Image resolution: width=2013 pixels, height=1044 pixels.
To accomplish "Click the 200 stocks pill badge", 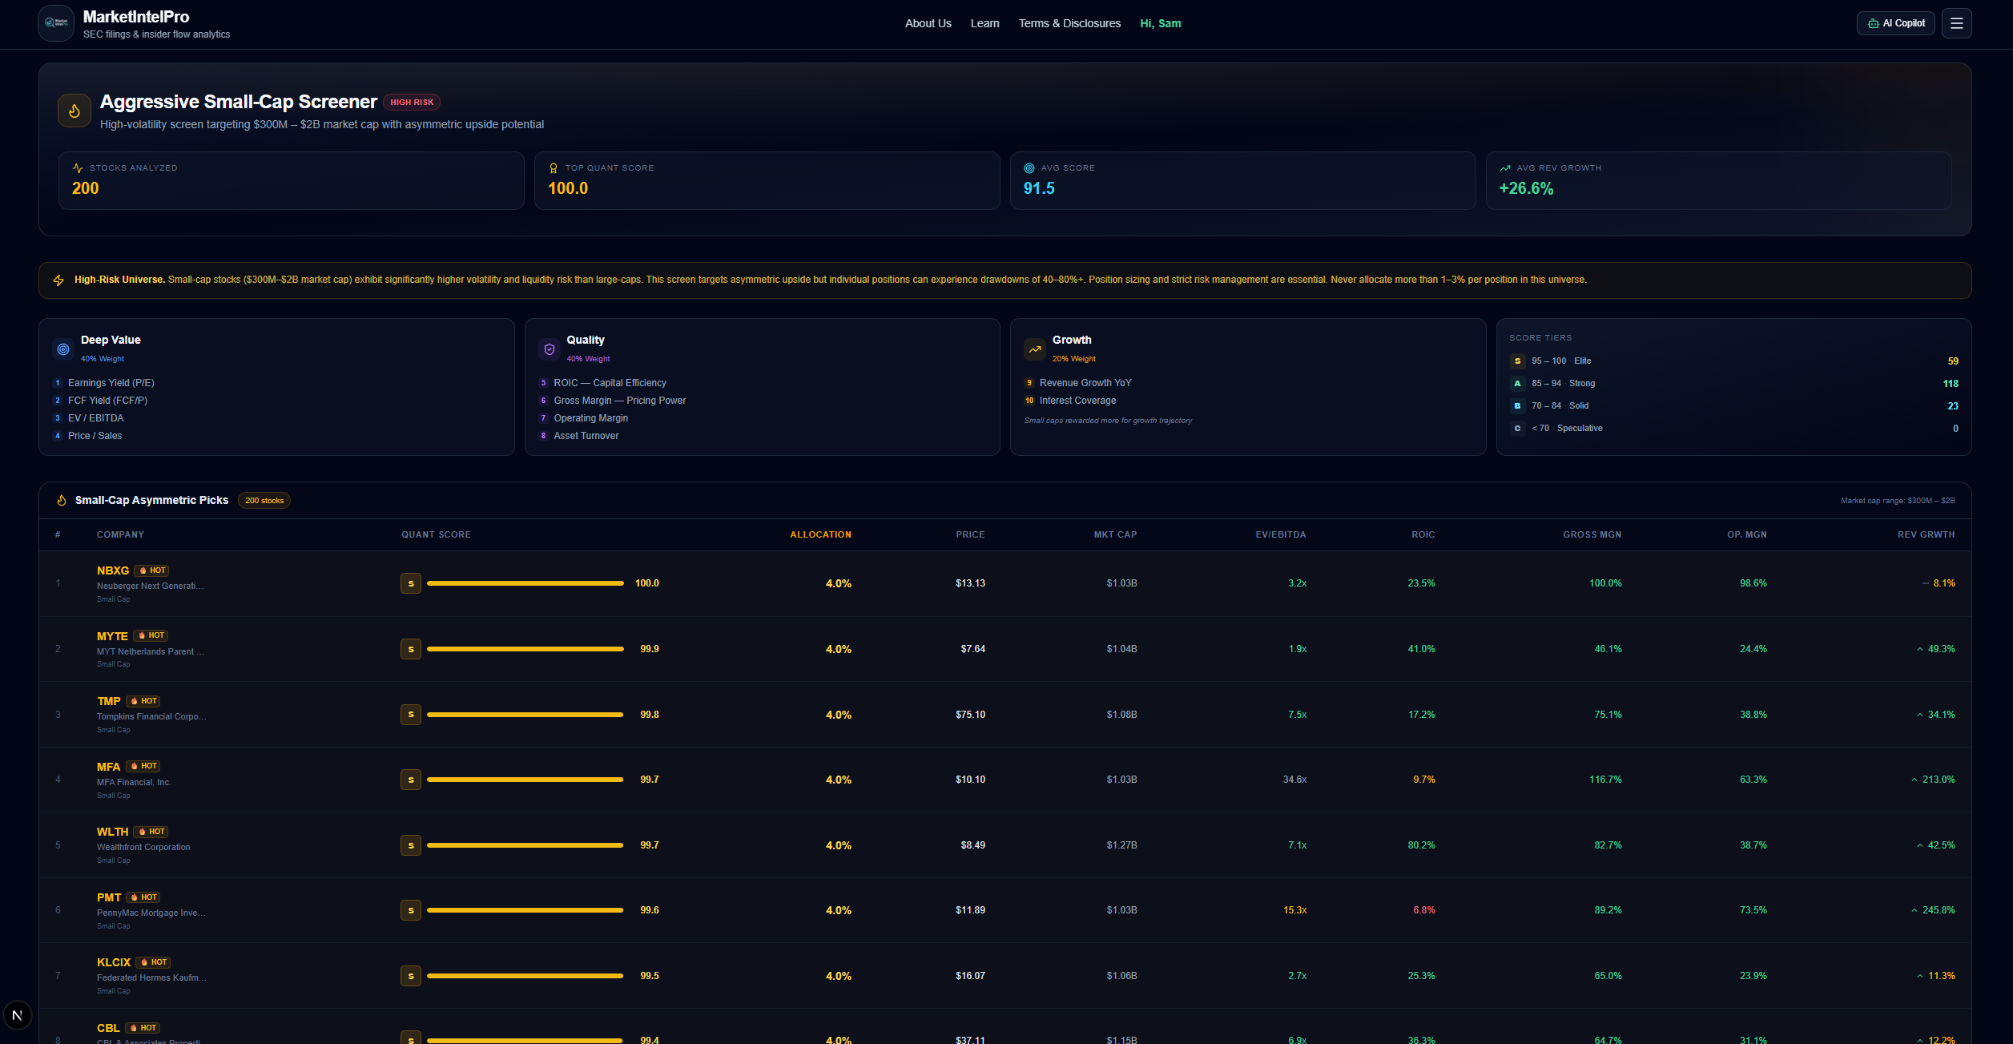I will [x=264, y=500].
